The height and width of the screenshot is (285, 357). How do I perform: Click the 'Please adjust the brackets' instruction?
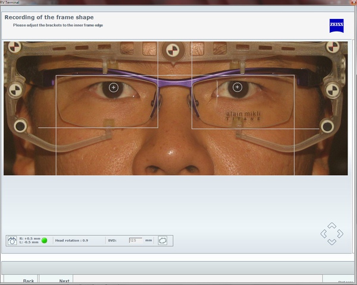pyautogui.click(x=58, y=25)
